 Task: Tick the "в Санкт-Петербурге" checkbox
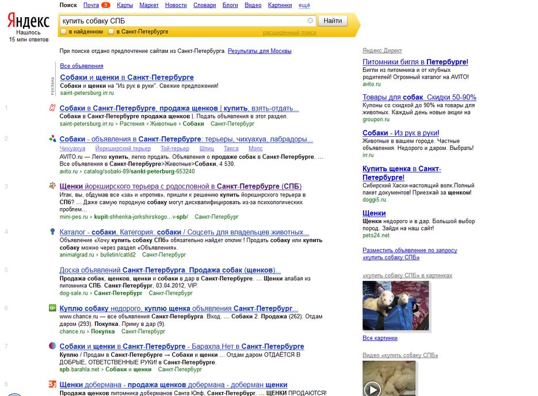pyautogui.click(x=111, y=32)
